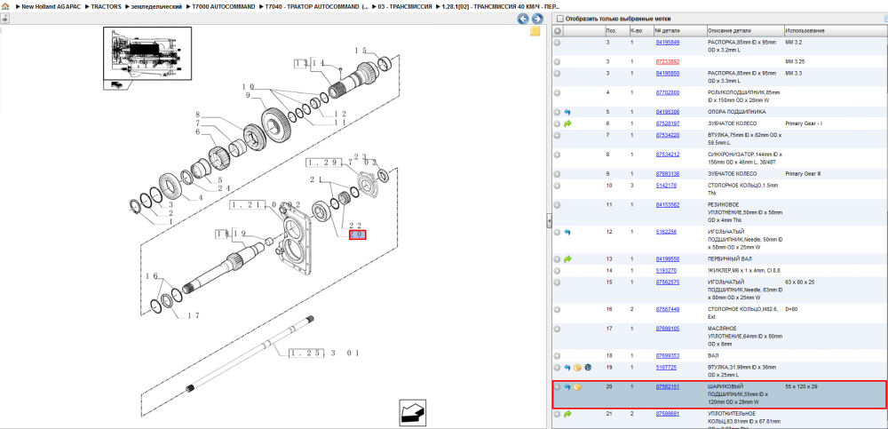Click large arrow icon below diagram

point(412,412)
